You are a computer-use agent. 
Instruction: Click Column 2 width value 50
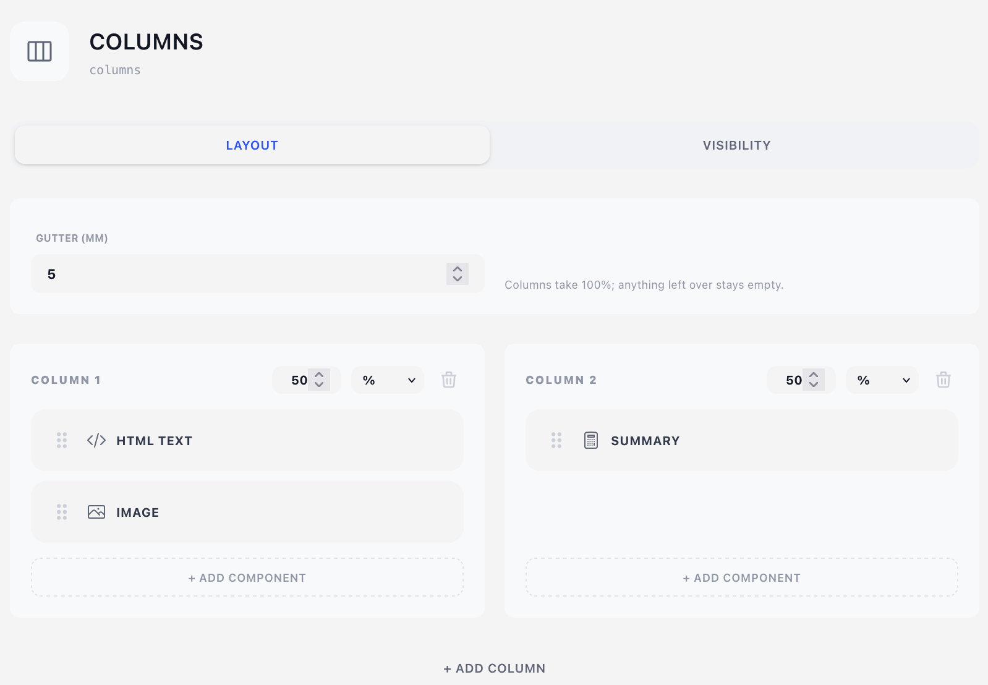click(794, 380)
